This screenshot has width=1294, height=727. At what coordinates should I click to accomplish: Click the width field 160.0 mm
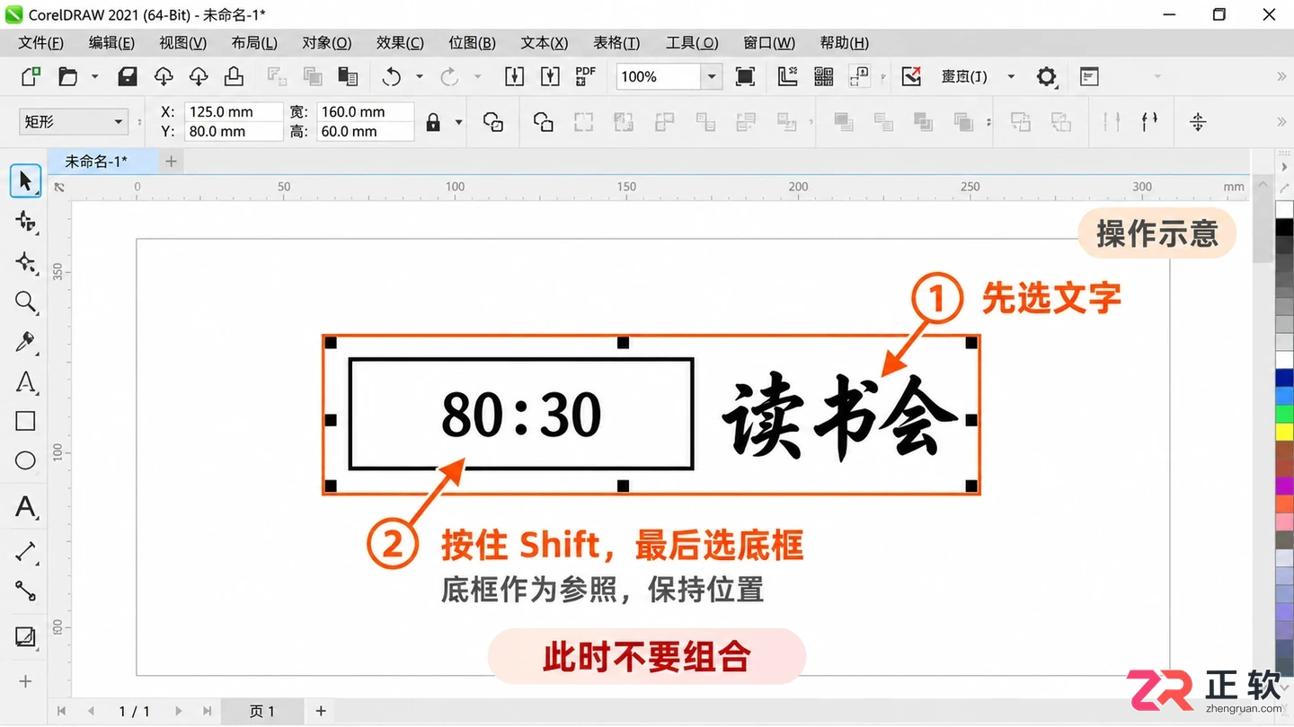(366, 112)
